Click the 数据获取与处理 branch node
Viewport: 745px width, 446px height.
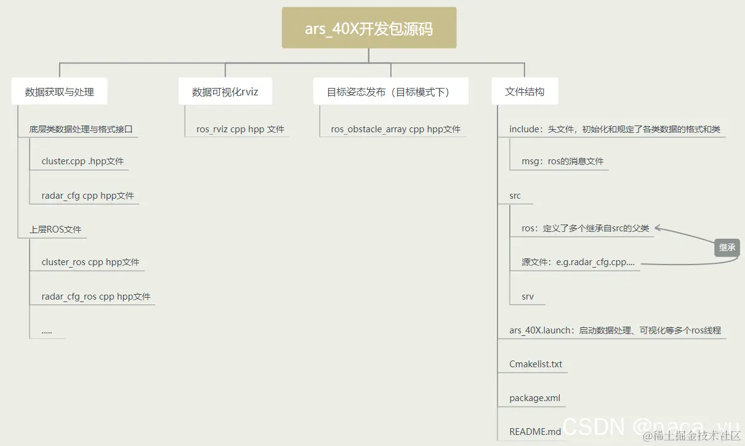pos(59,90)
